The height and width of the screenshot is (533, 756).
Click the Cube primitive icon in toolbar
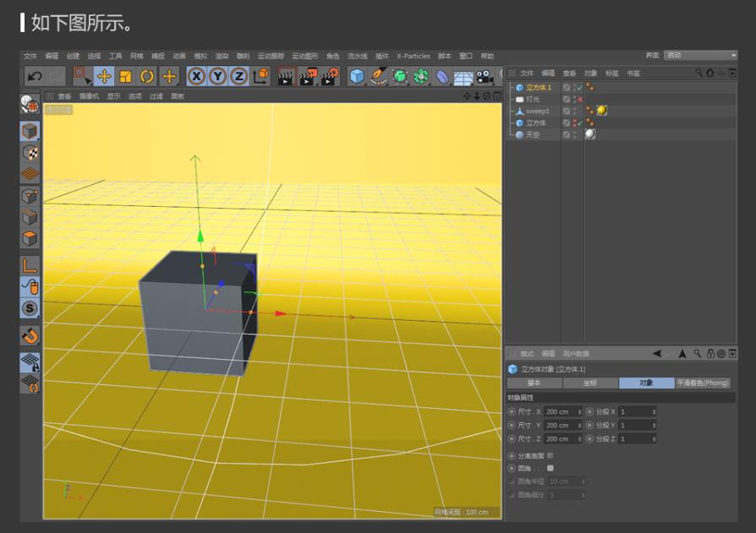point(358,76)
